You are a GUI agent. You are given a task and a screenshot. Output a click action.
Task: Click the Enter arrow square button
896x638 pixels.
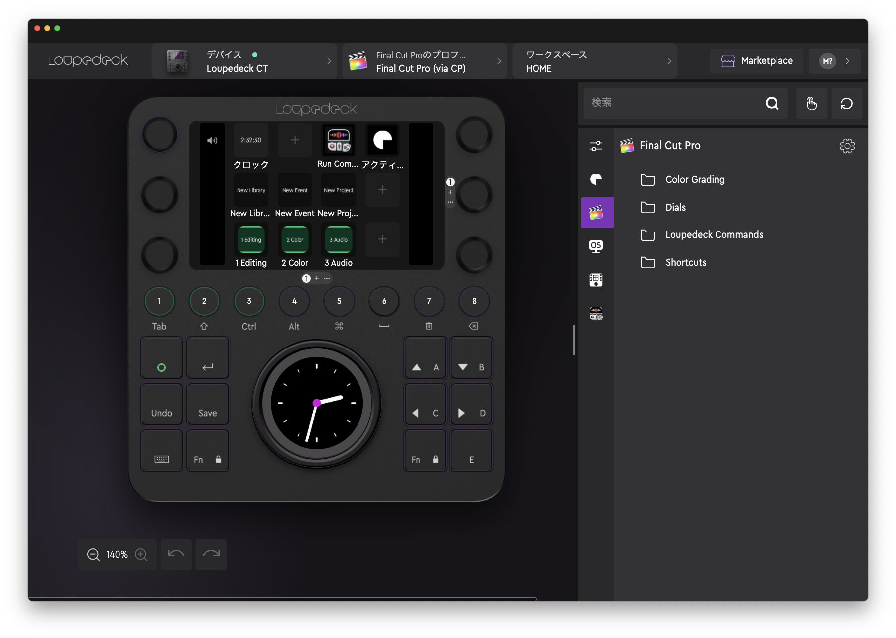click(x=208, y=358)
